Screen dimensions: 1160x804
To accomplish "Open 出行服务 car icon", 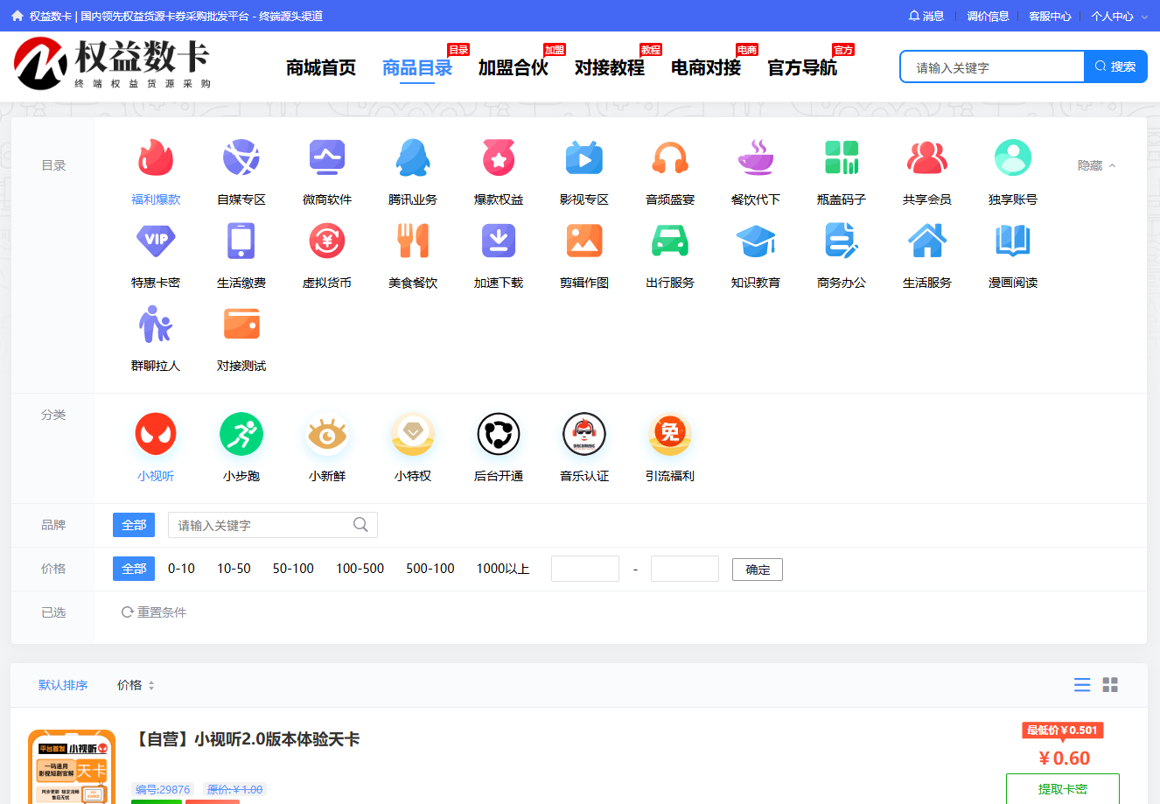I will pyautogui.click(x=670, y=241).
